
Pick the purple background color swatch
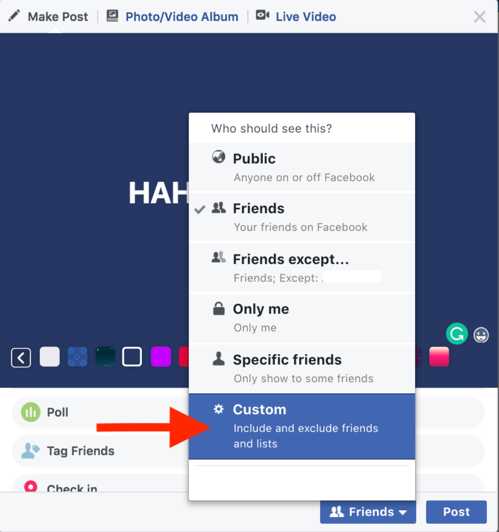click(x=161, y=357)
